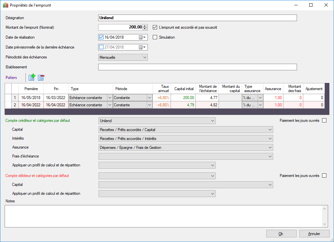Decrease the Montant de l'emprunt spinner value
The image size is (334, 242).
coord(145,29)
